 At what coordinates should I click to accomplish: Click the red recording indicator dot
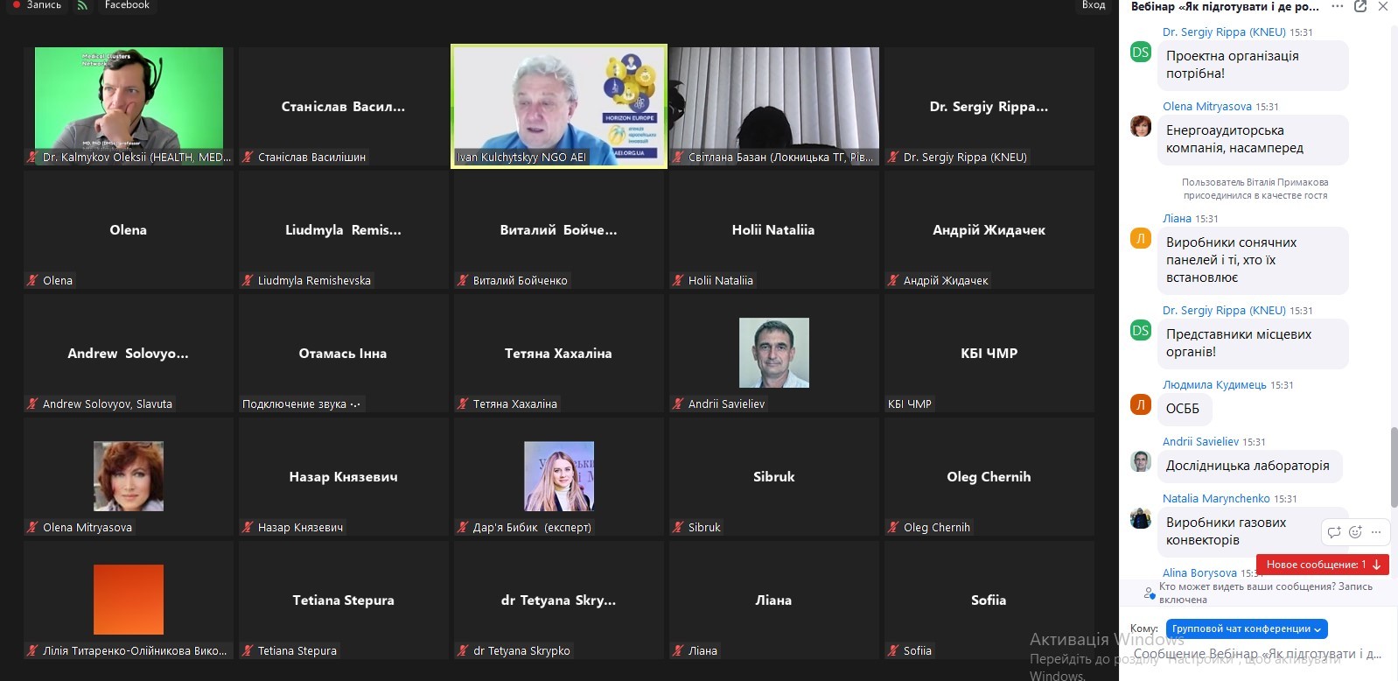tap(16, 5)
